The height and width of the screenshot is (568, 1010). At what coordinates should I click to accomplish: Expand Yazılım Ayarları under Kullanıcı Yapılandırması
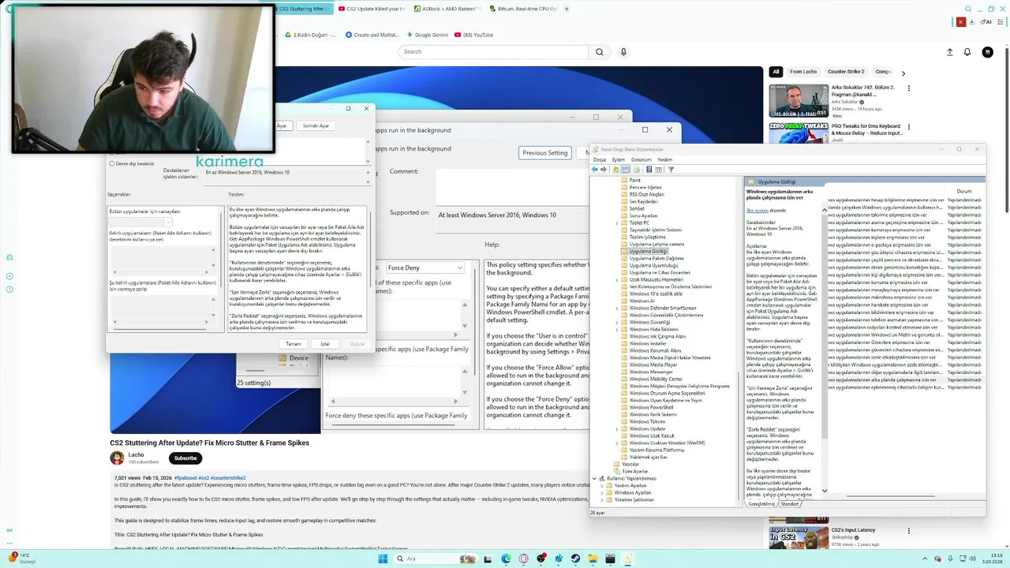pos(602,485)
